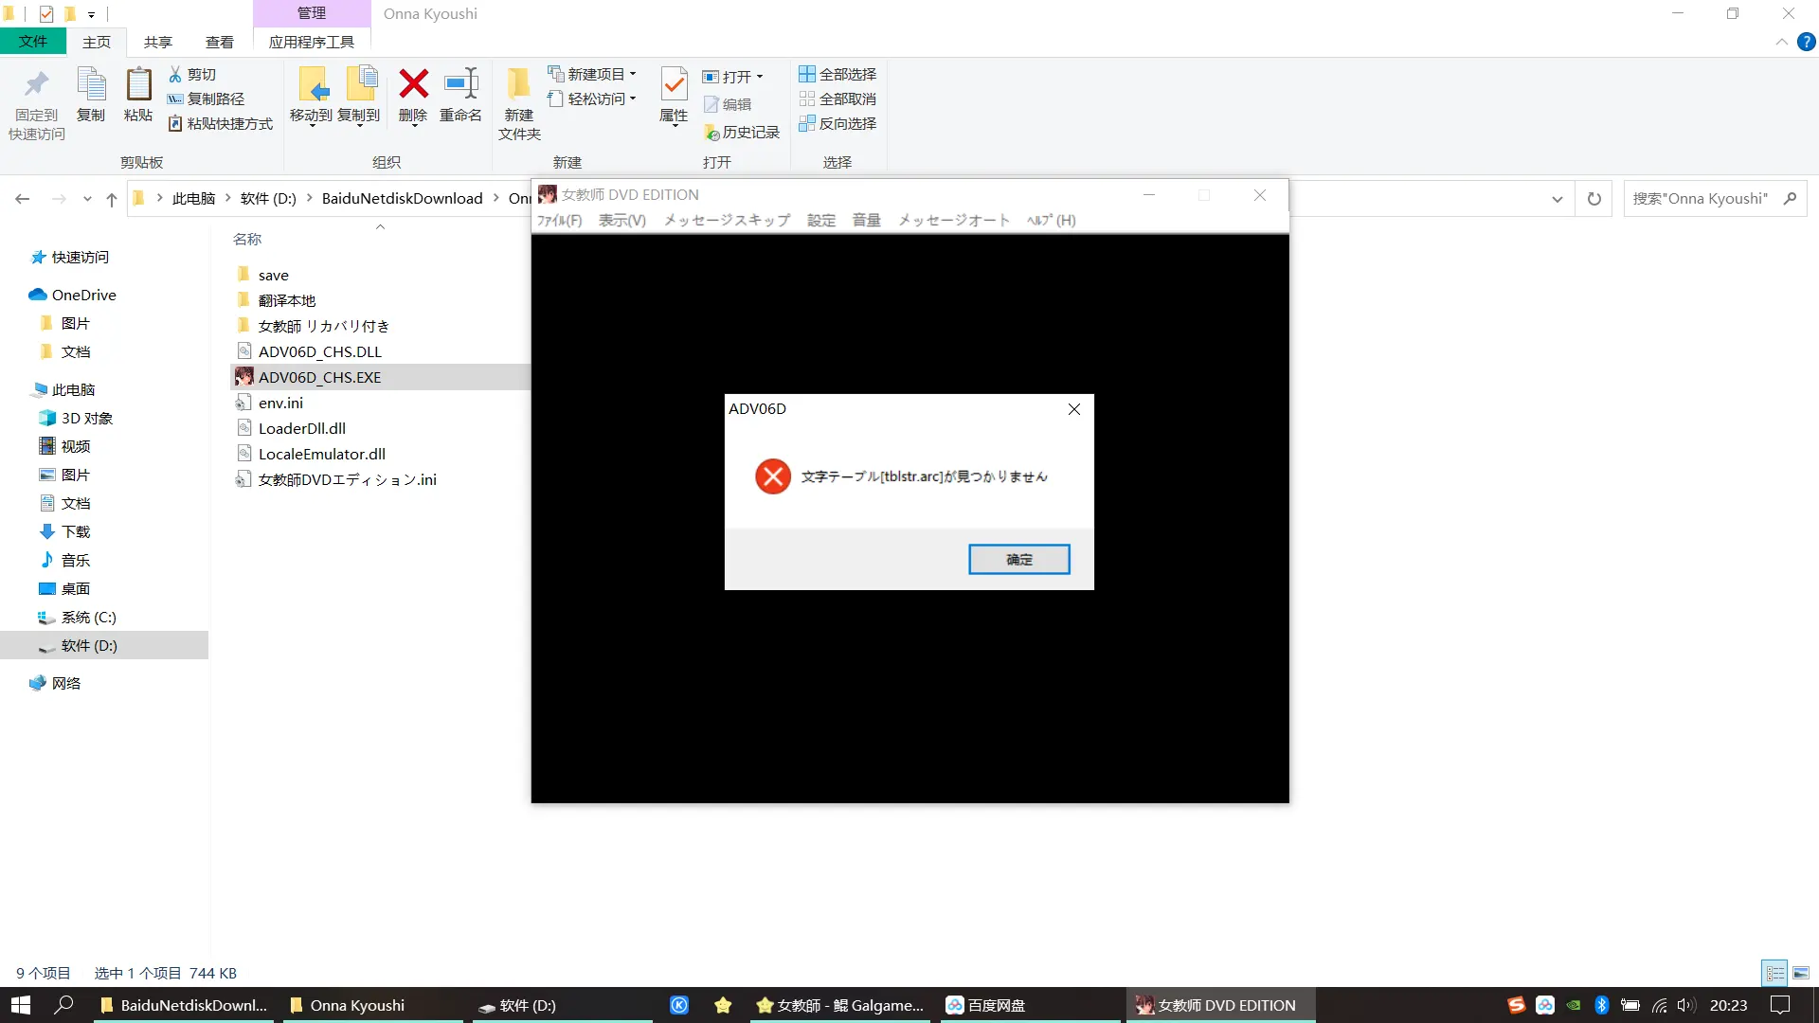The height and width of the screenshot is (1023, 1819).
Task: Open the recent locations dropdown arrow
Action: (87, 199)
